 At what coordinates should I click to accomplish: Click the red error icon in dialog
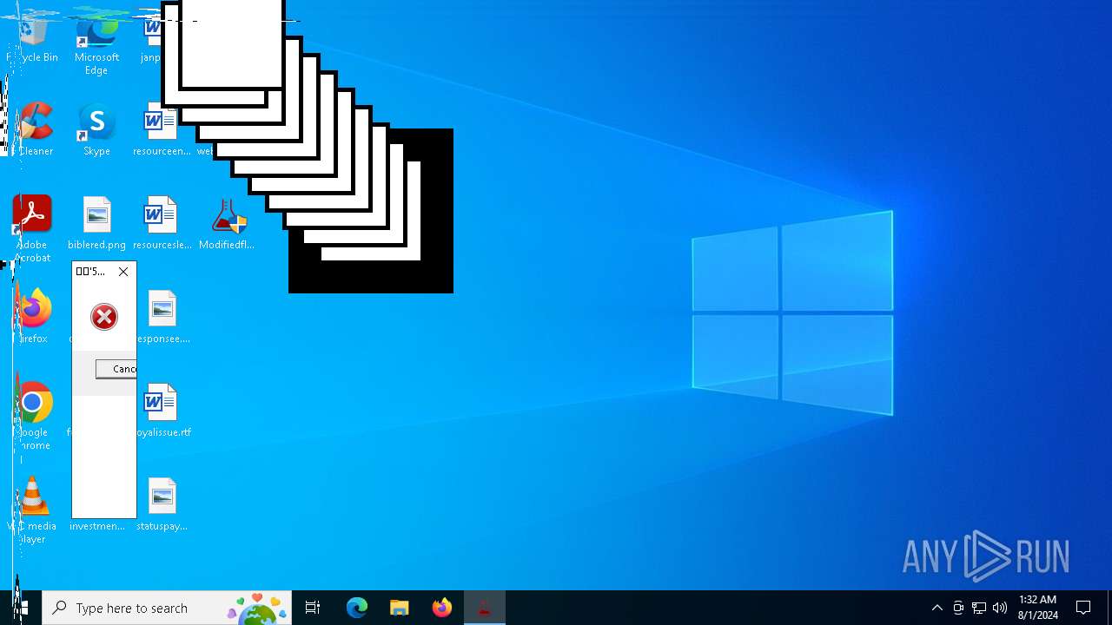point(104,317)
